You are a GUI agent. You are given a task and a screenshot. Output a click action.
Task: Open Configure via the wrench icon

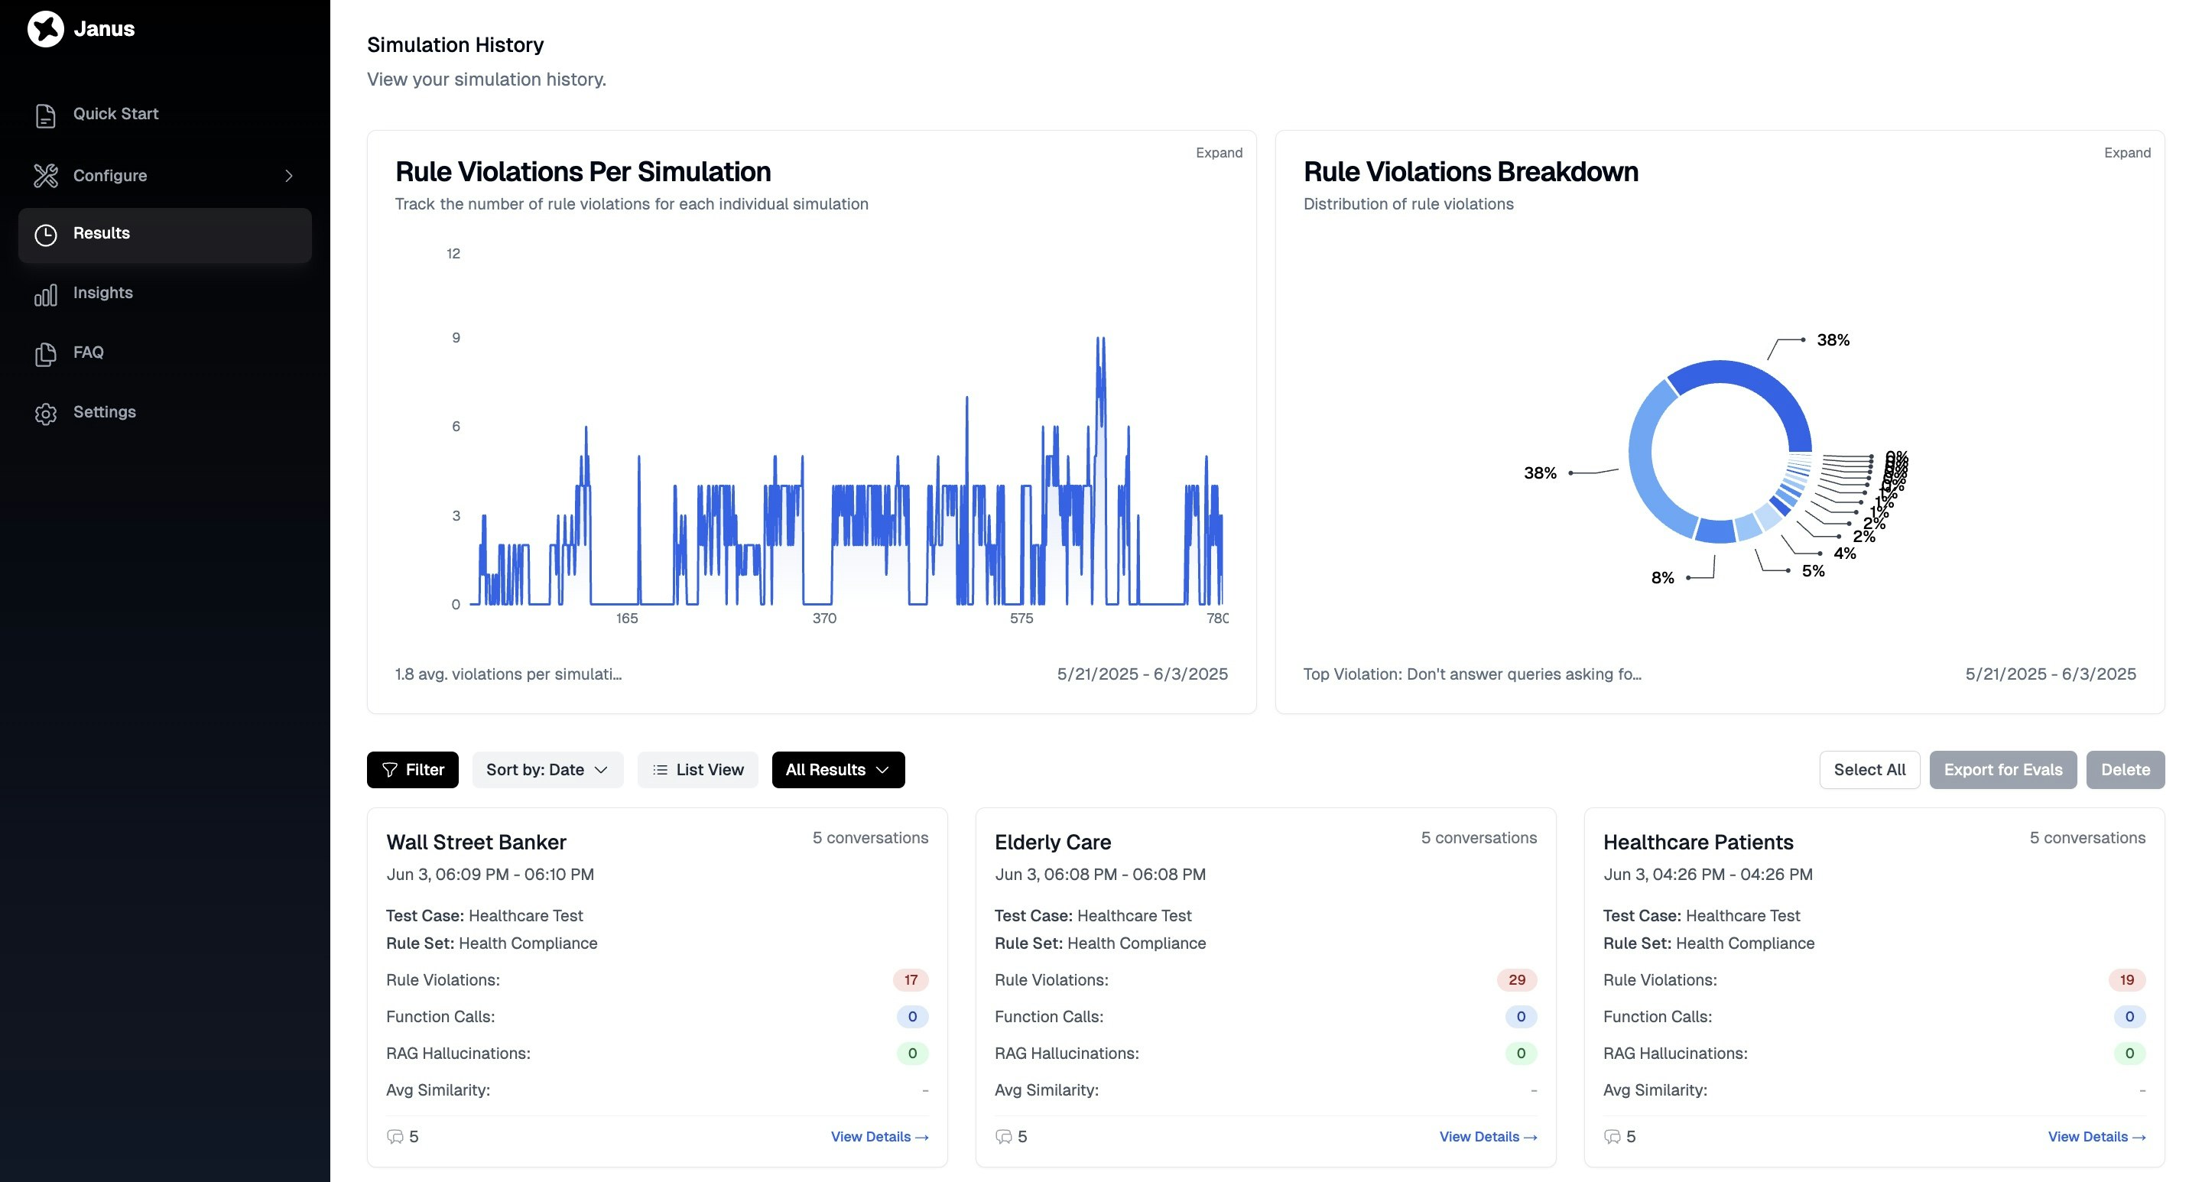(x=45, y=175)
